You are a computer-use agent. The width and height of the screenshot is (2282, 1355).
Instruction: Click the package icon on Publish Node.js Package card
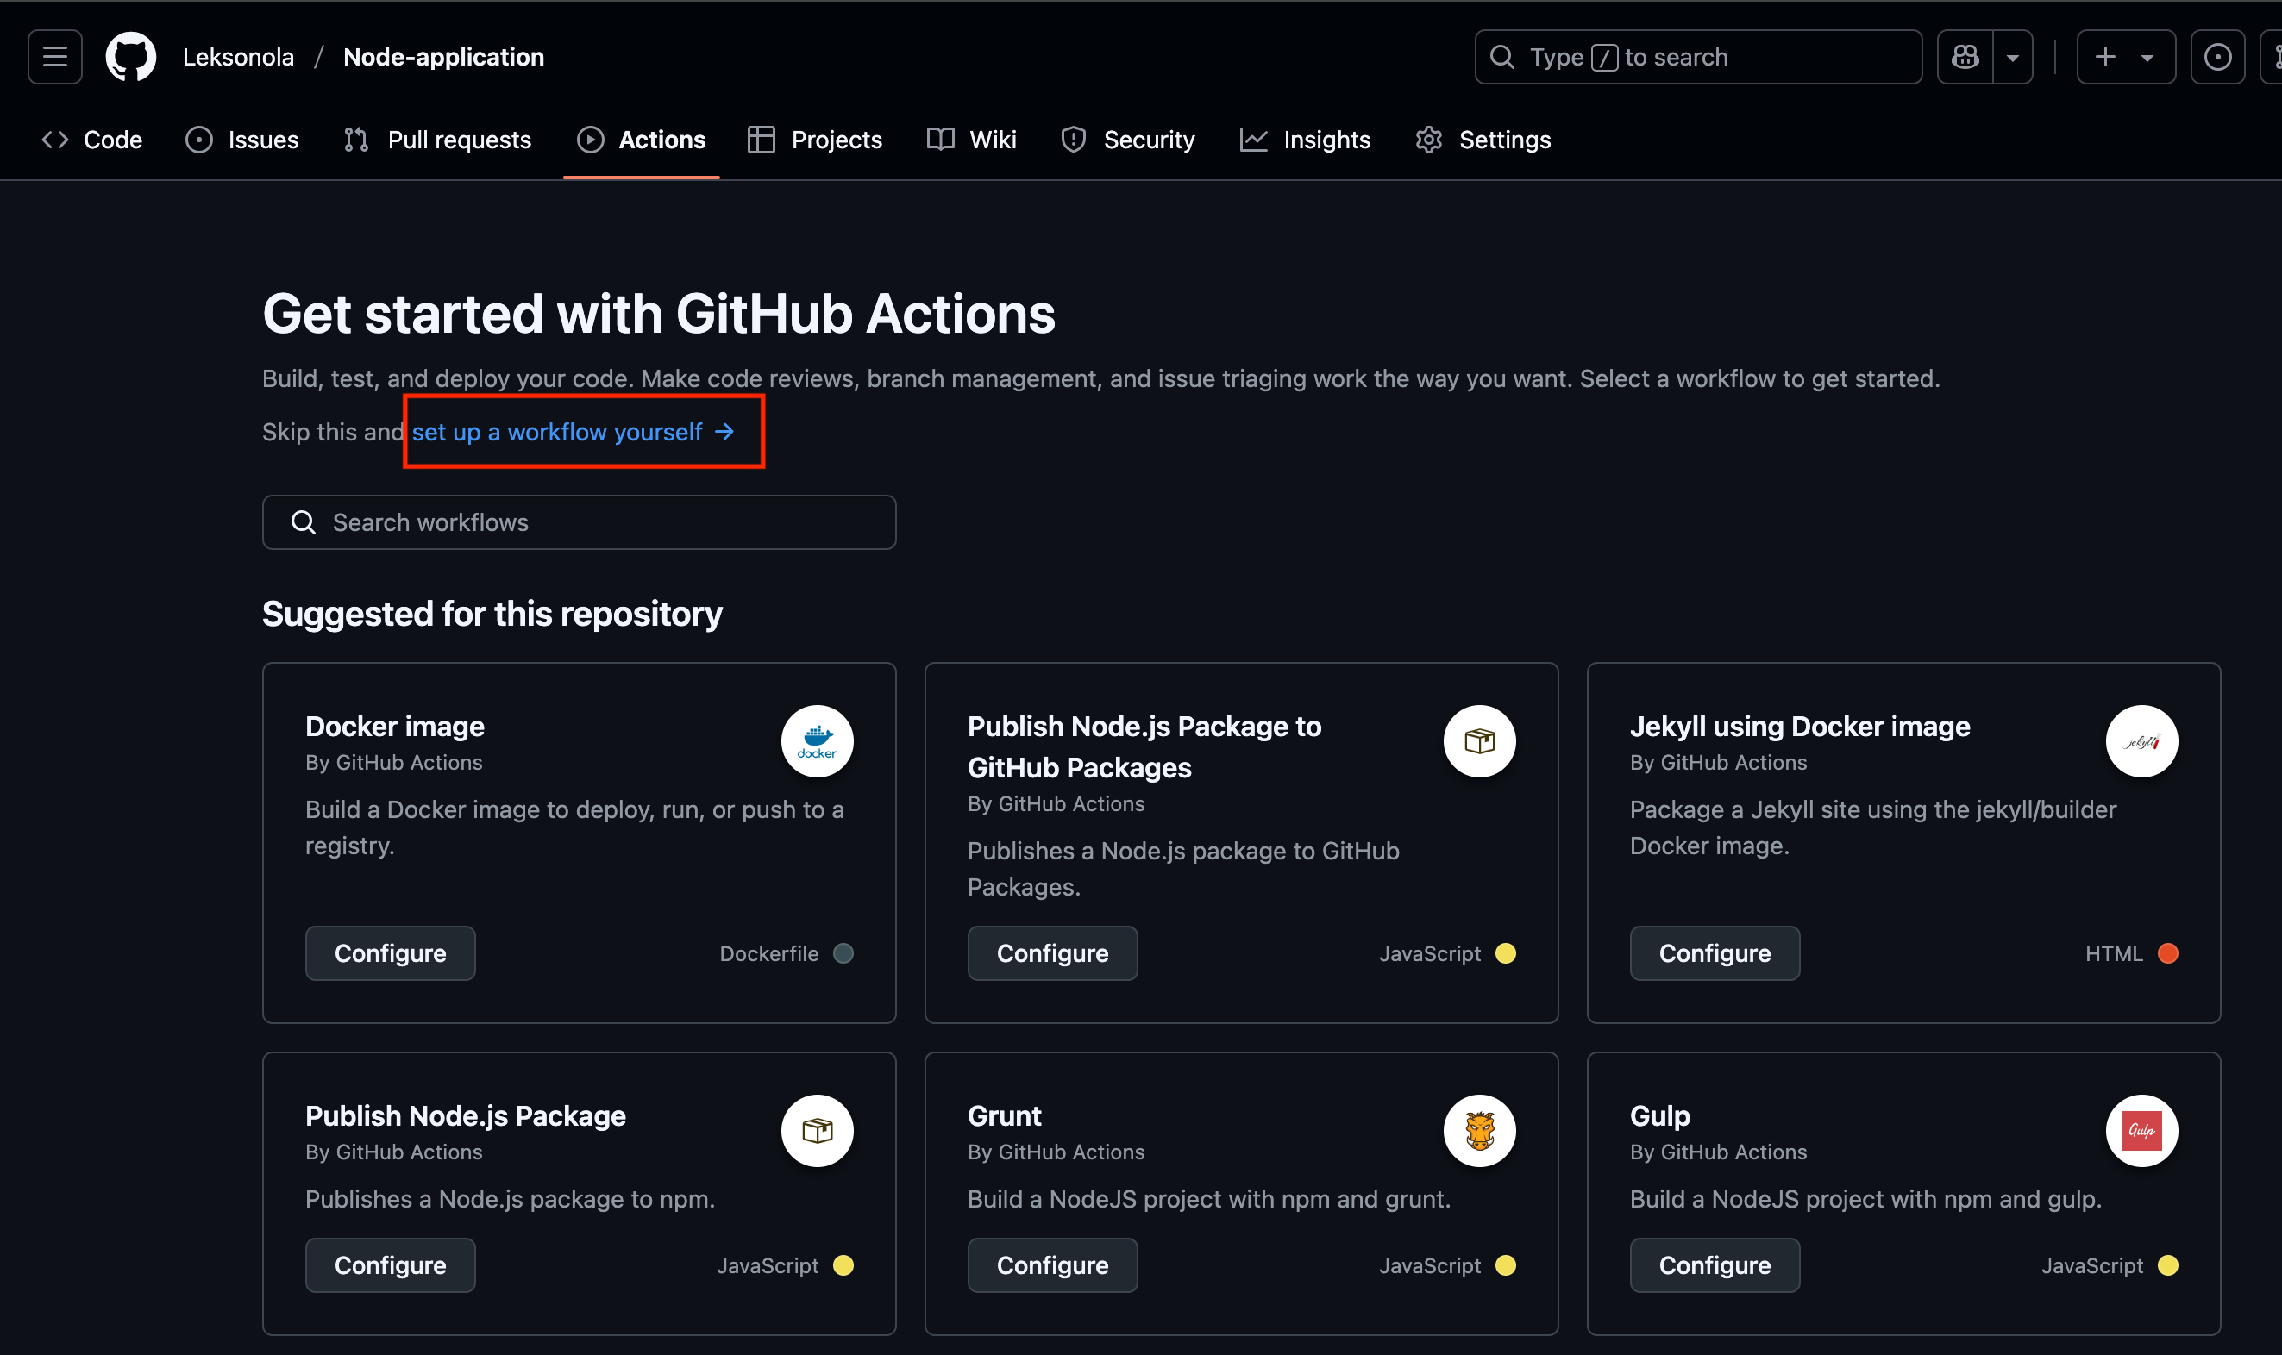tap(817, 1131)
